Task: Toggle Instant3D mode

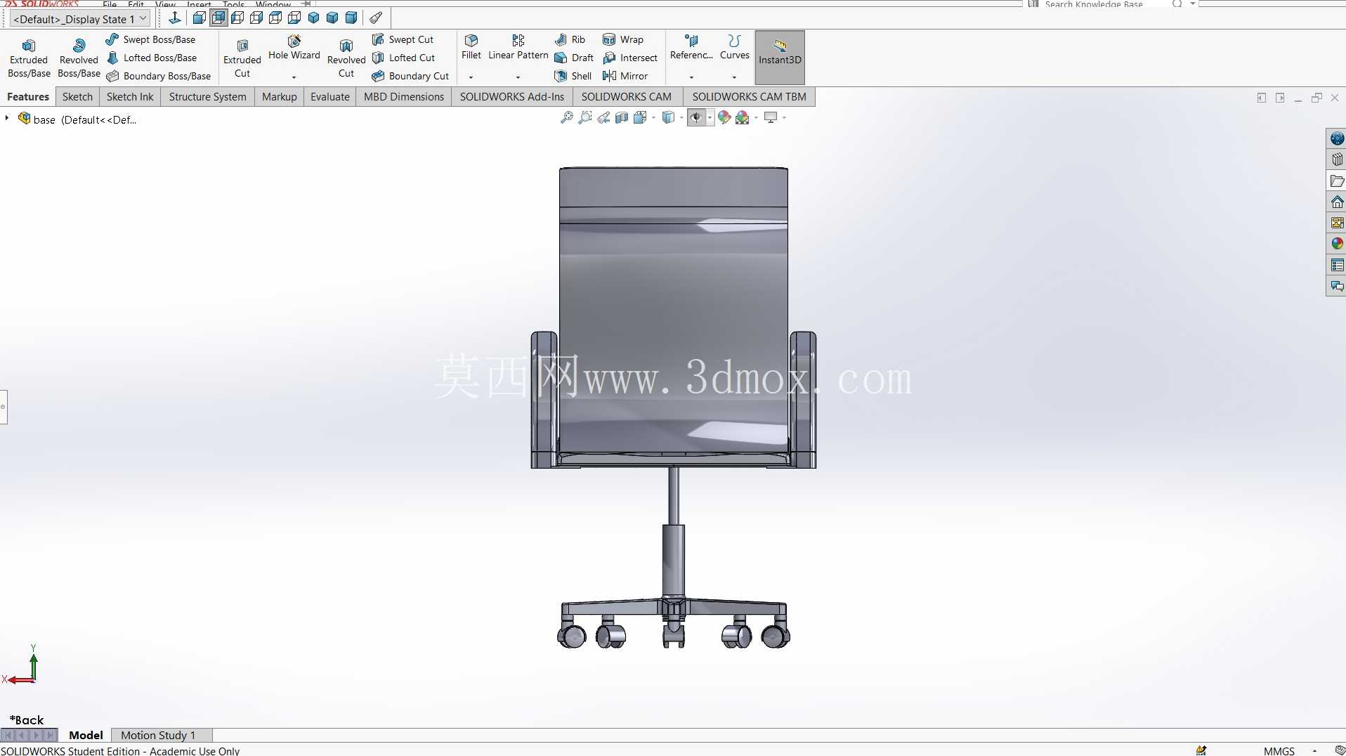Action: [780, 58]
